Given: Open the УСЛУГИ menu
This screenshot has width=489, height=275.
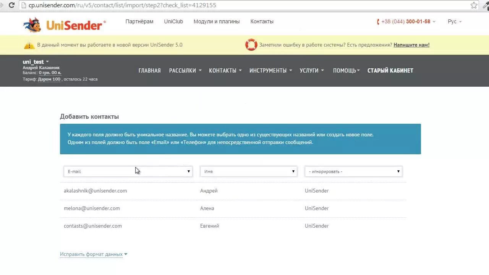Looking at the screenshot, I should 312,71.
